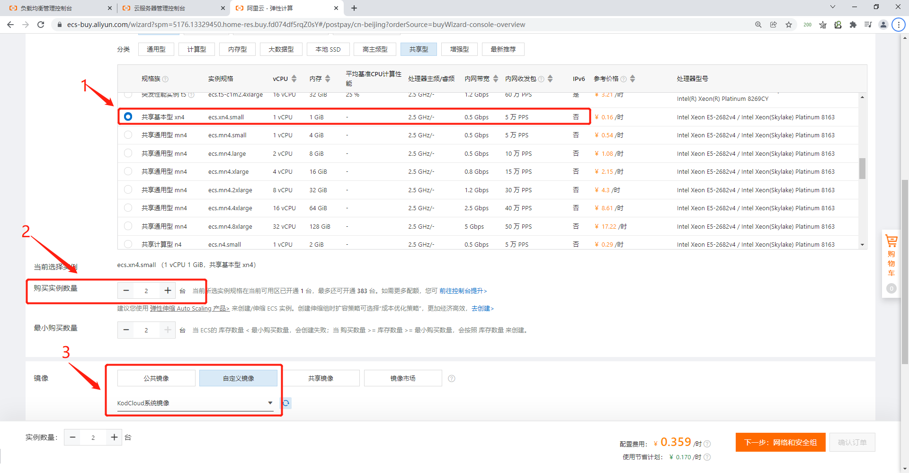The height and width of the screenshot is (473, 909).
Task: Open the 弹性伸缩 Auto Scaling 产品 link
Action: 190,309
